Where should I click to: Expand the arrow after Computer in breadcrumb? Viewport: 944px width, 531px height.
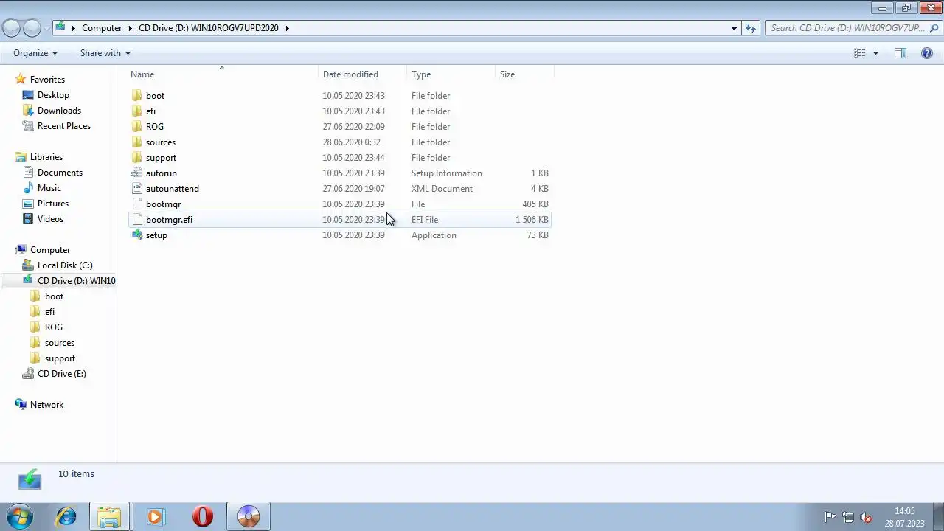130,28
